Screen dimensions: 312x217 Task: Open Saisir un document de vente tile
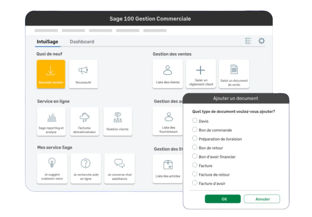click(234, 74)
